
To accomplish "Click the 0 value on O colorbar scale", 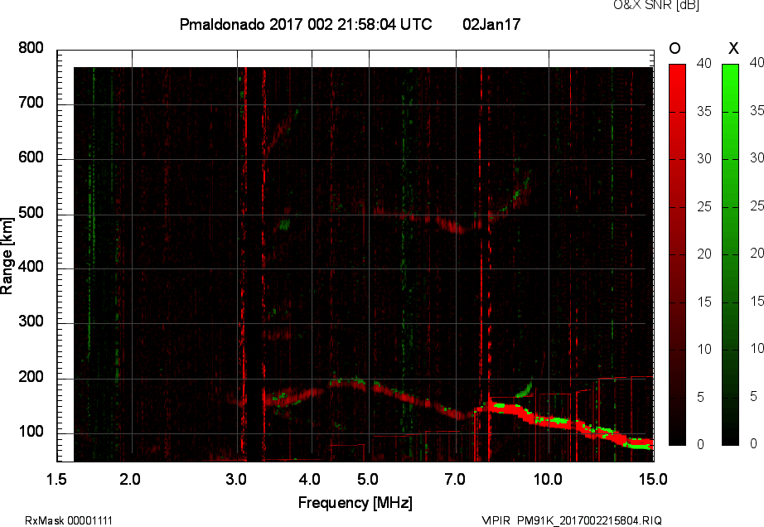I will point(701,444).
